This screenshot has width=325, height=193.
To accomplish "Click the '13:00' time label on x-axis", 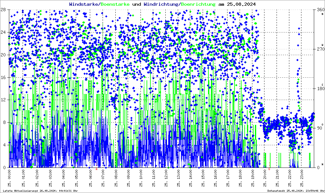I will [x=178, y=175].
